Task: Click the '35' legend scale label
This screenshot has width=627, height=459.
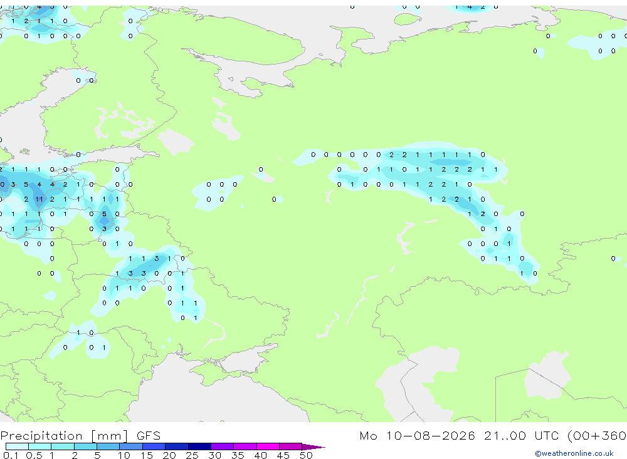Action: click(x=238, y=455)
